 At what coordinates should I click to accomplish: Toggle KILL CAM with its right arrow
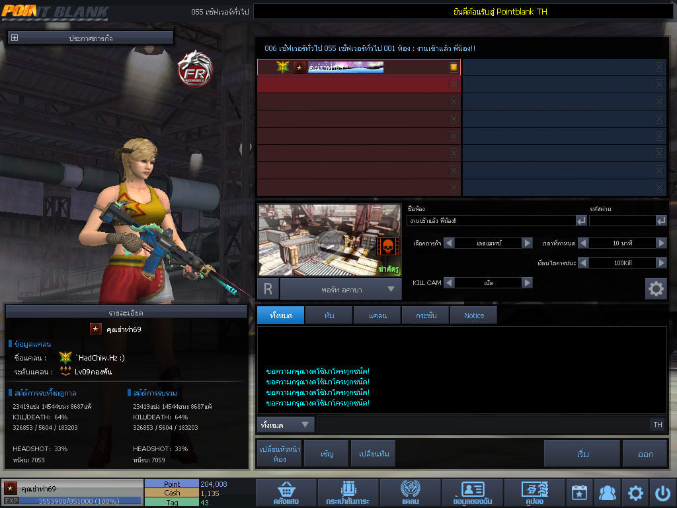(x=527, y=282)
